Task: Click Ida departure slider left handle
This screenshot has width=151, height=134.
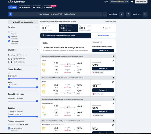Action: click(9, 79)
